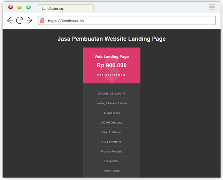
Task: Click the green maximize window button
Action: coord(29,7)
